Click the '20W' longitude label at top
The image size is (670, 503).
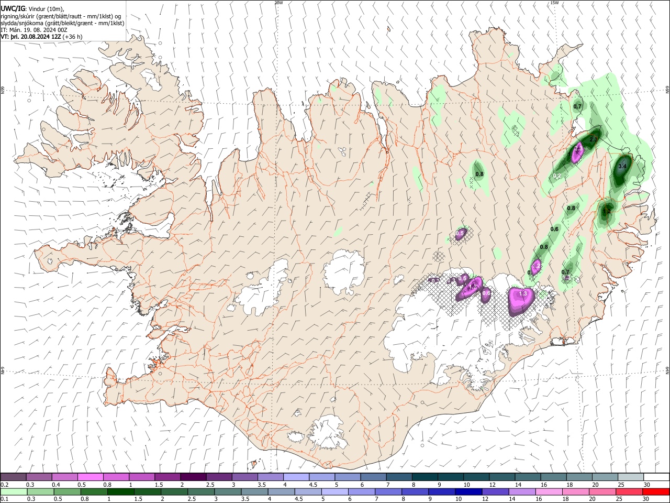(278, 3)
